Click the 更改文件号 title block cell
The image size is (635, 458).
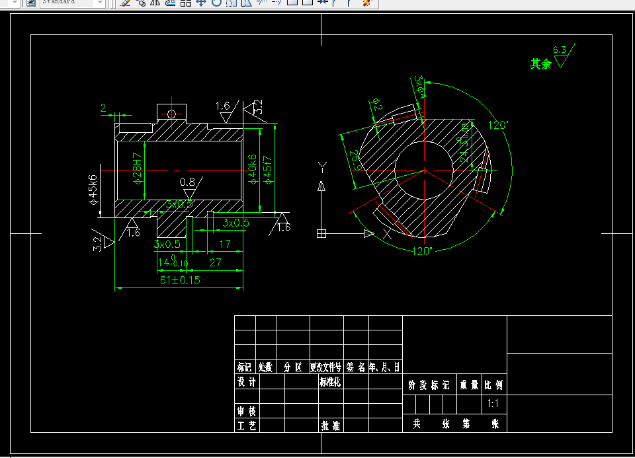pos(326,367)
